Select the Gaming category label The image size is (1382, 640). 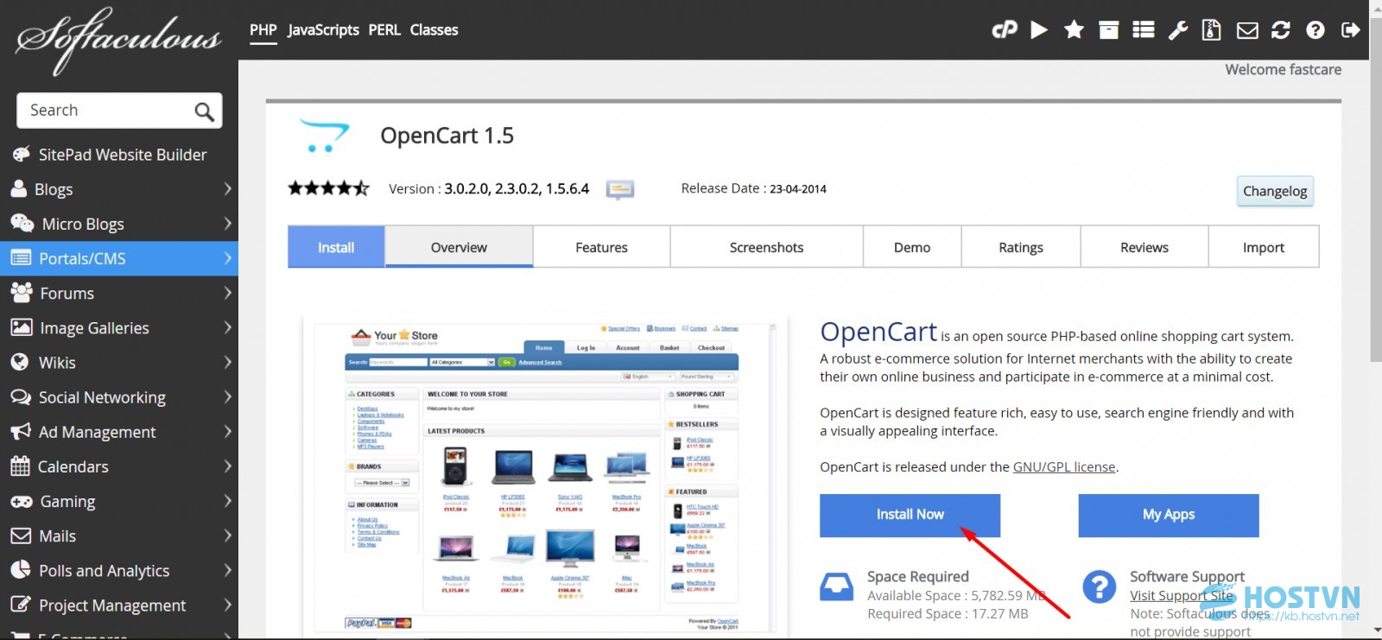click(x=67, y=501)
